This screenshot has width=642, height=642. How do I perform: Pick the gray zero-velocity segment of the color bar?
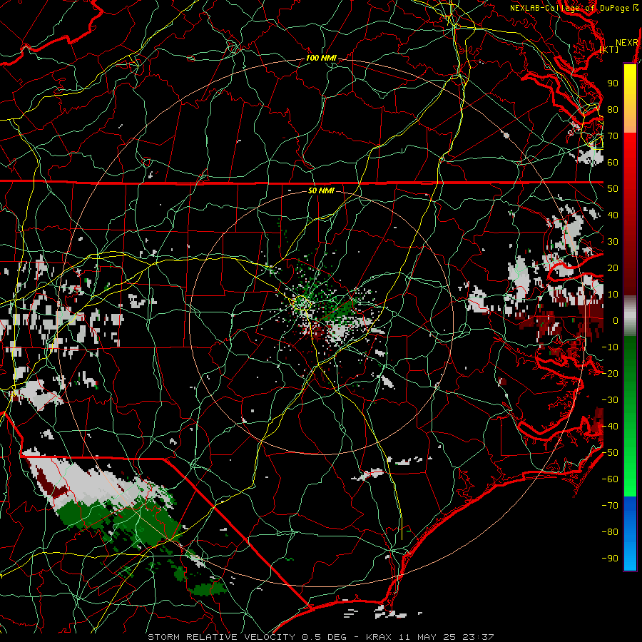(630, 316)
